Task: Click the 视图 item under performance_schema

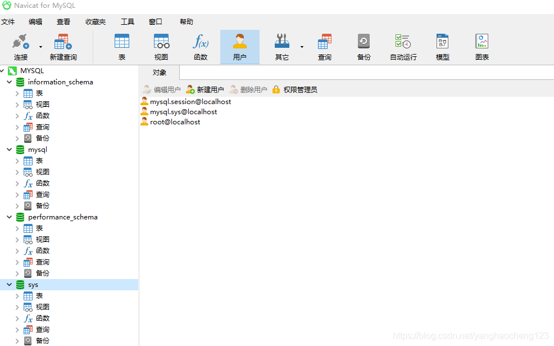Action: click(x=43, y=240)
